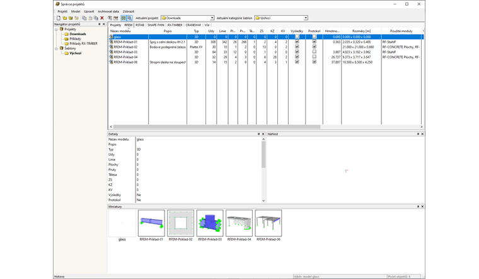Toggle Protokol checkbox for RFEM-Priklad-01
Viewport: 479px width, 279px height.
click(x=315, y=42)
